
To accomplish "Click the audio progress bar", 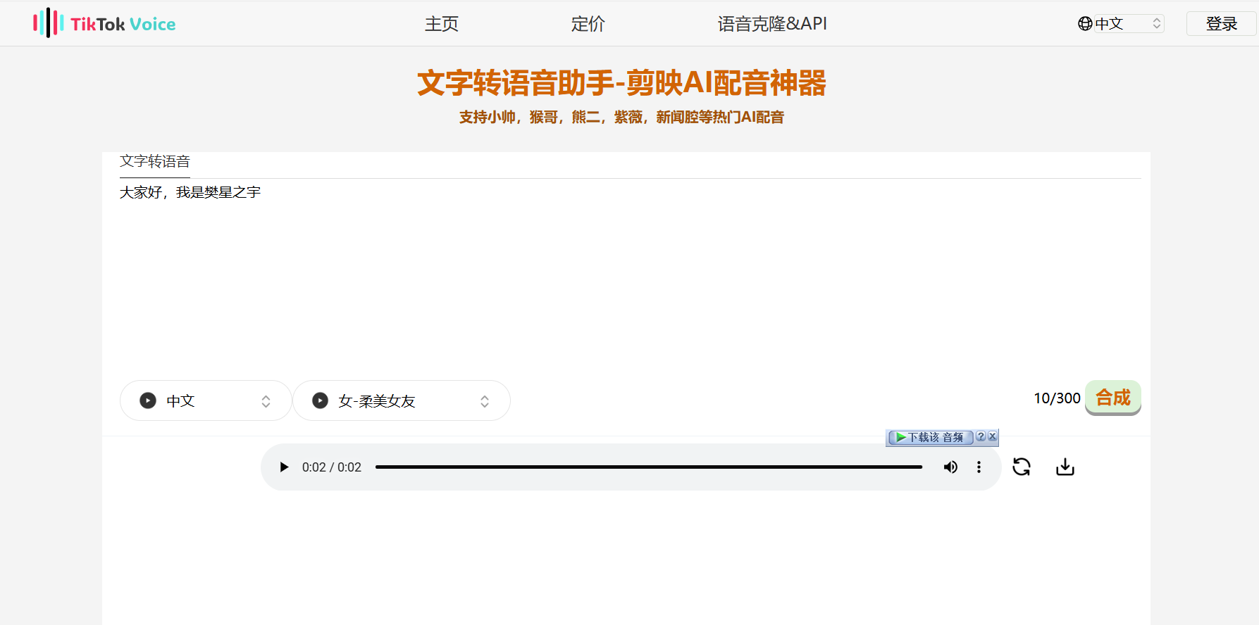I will 649,467.
